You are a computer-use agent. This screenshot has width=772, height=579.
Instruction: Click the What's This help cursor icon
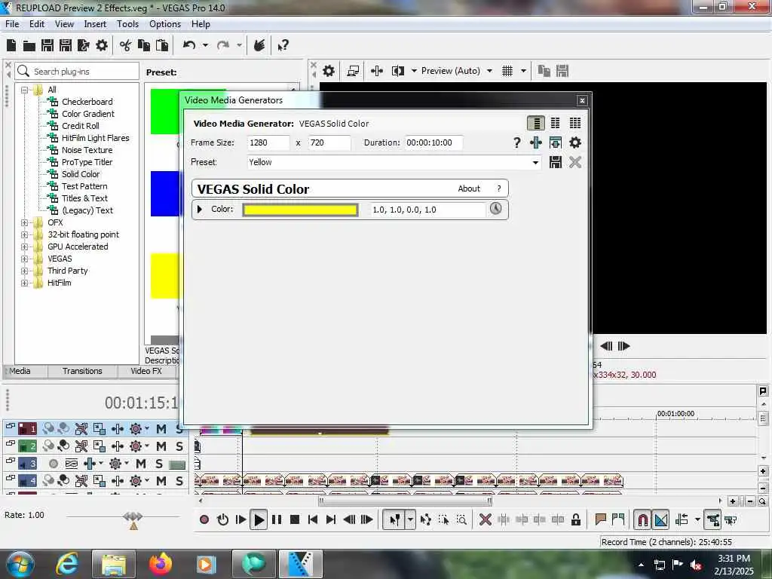pyautogui.click(x=283, y=46)
